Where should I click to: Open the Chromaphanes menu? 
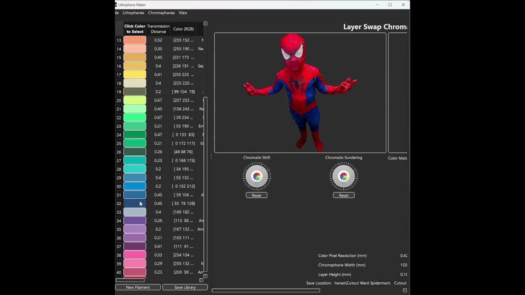(x=161, y=13)
